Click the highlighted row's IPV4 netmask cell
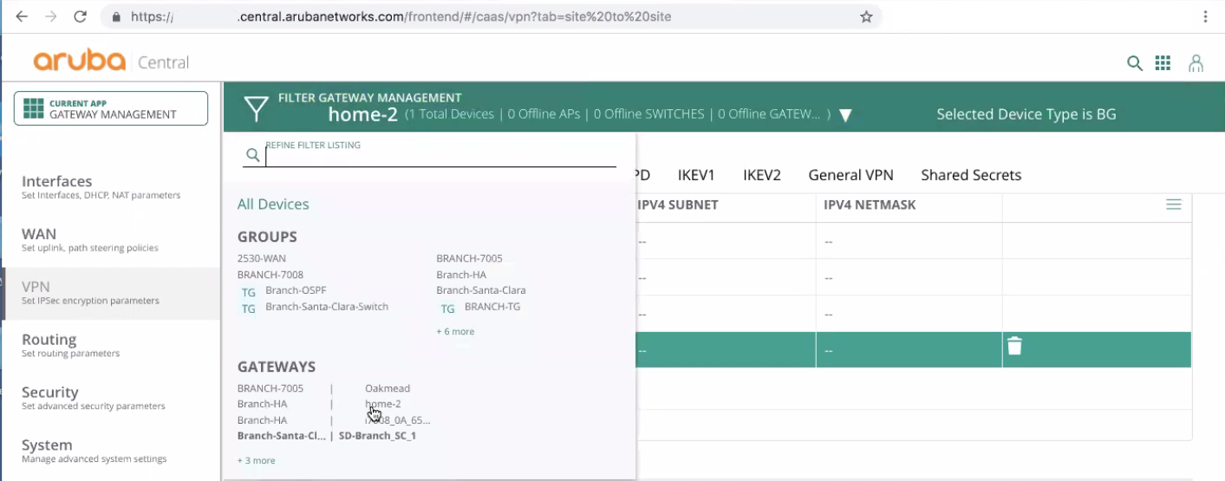Viewport: 1225px width, 481px height. [909, 350]
